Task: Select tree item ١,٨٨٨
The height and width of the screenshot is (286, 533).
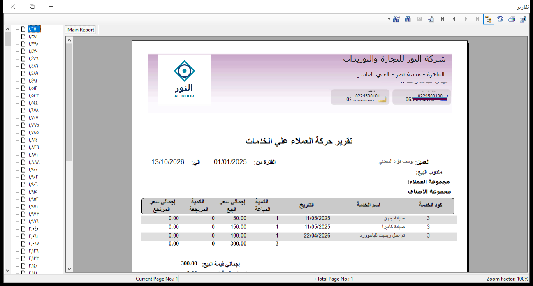Action: coord(34,162)
